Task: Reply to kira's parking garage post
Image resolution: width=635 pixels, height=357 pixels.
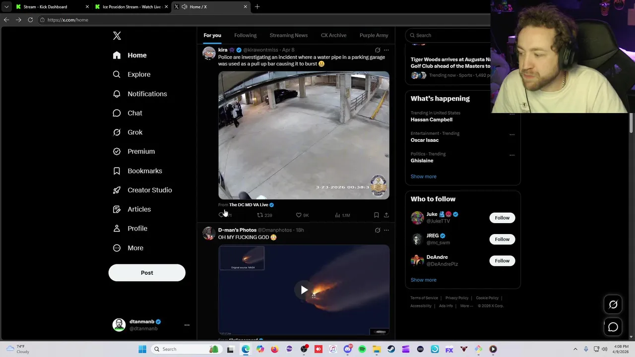Action: click(221, 215)
